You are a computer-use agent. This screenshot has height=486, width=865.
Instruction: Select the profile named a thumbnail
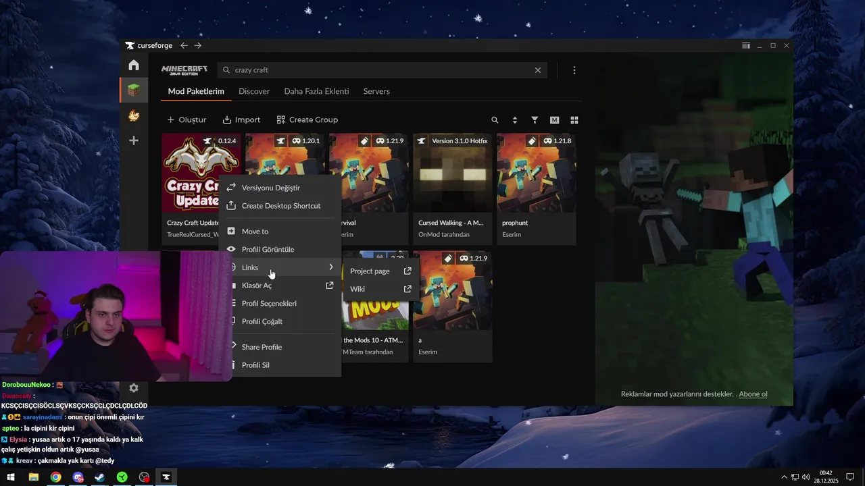(452, 290)
